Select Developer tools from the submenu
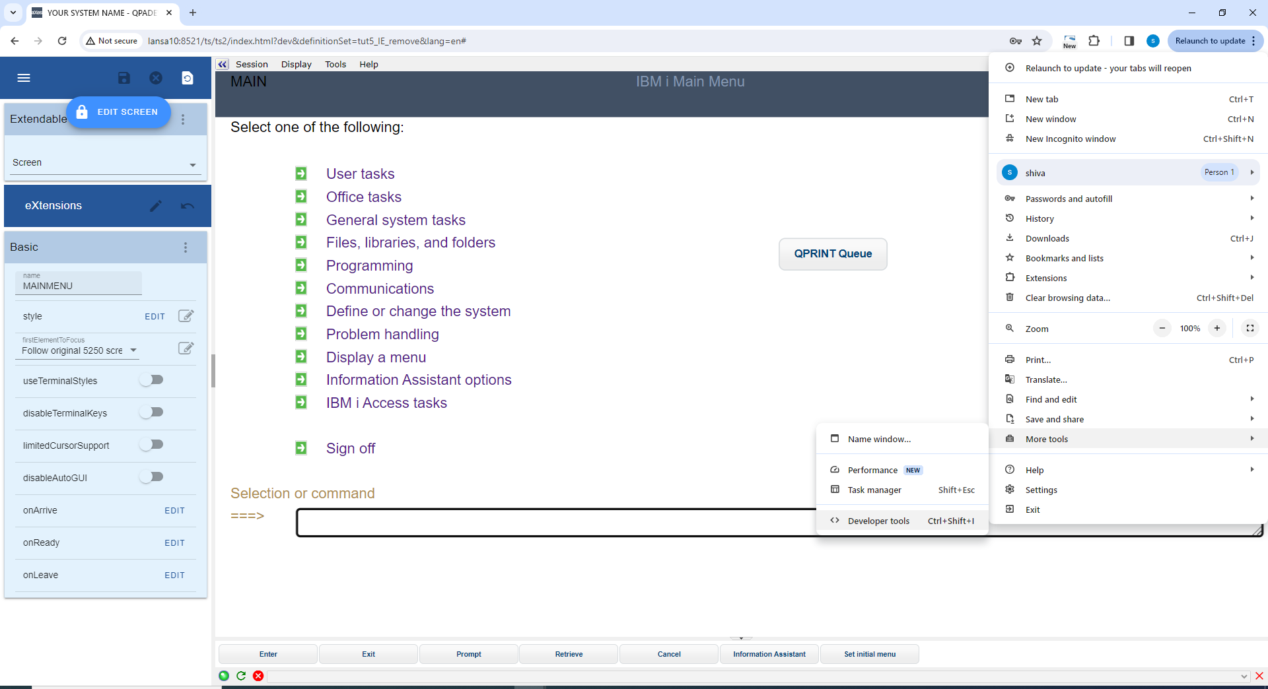This screenshot has width=1268, height=689. 878,521
